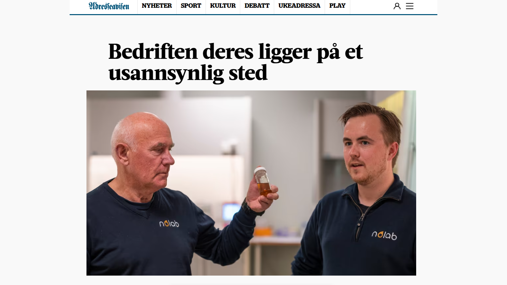Click the word 'Bedriften' in the headline
Viewport: 507px width, 285px height.
[x=153, y=52]
